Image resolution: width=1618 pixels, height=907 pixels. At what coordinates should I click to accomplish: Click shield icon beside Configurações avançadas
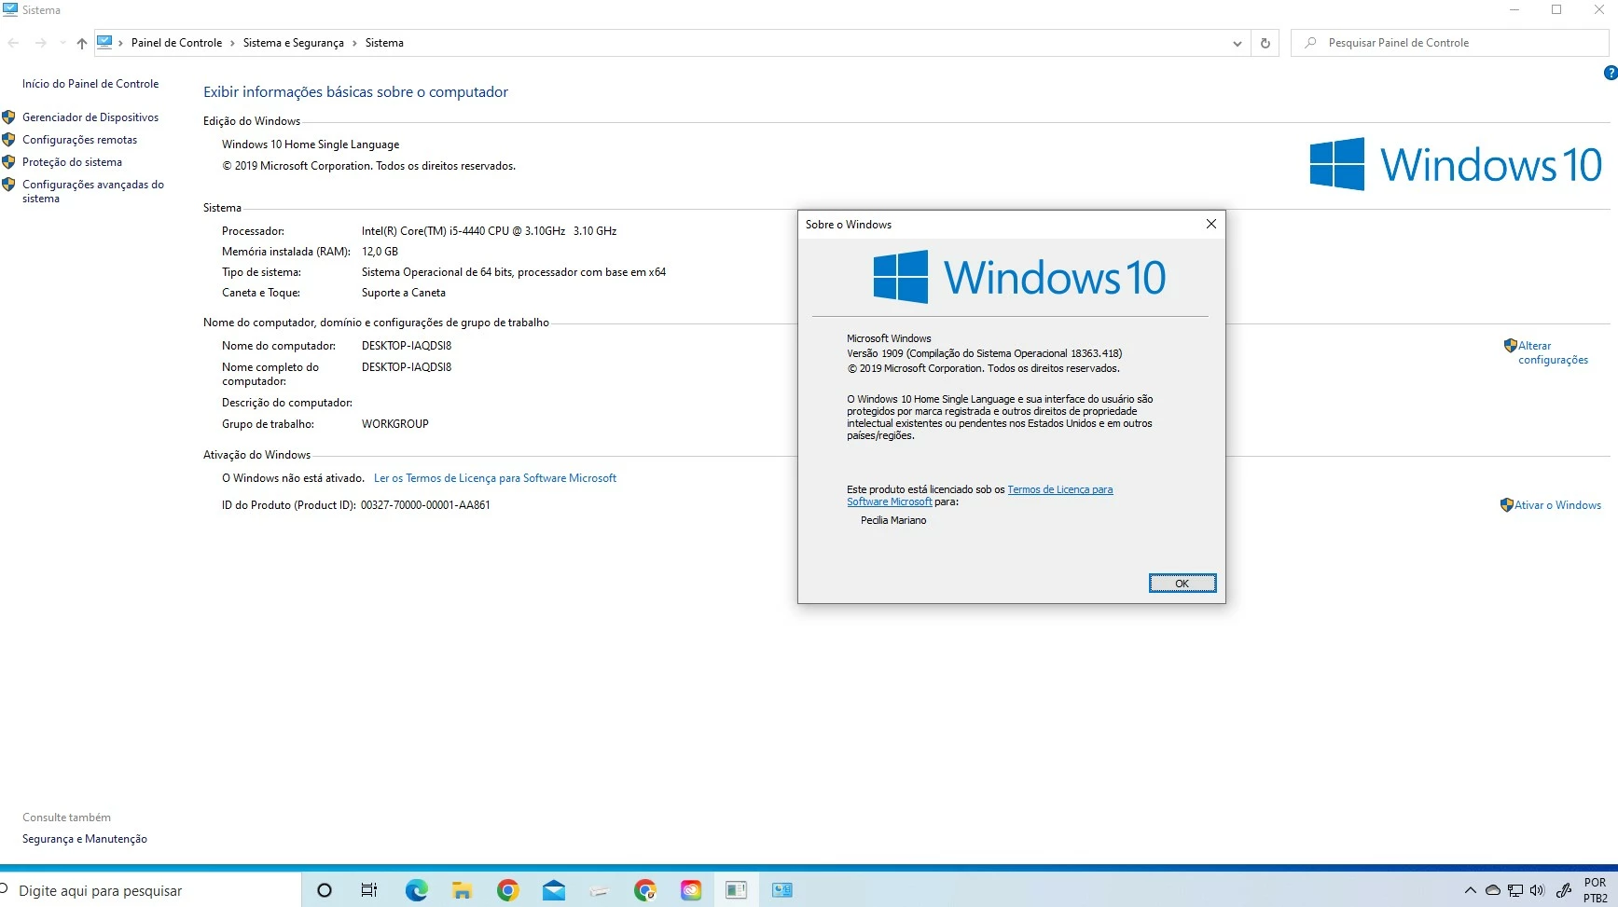(x=9, y=185)
